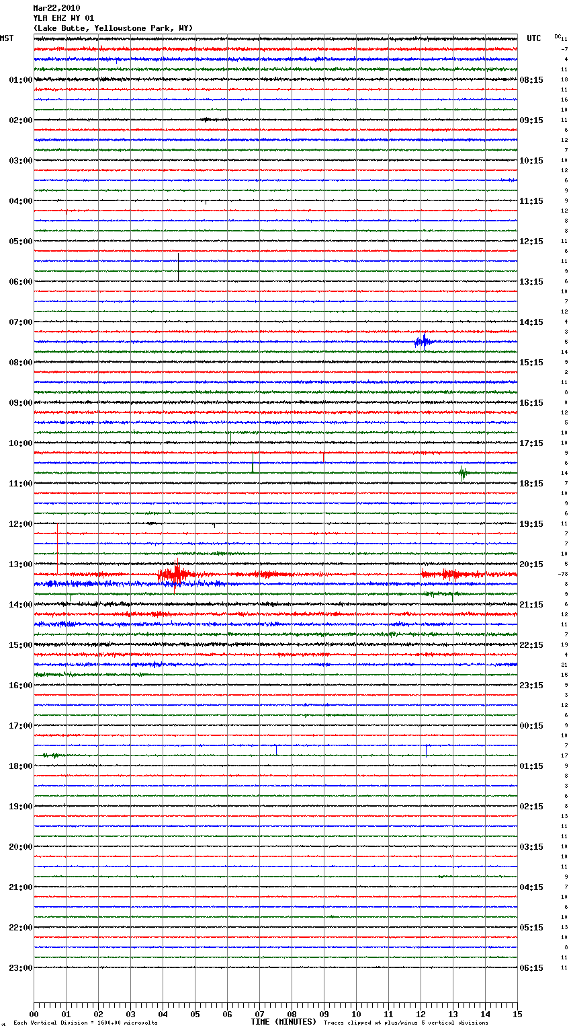Click the 03:15 UTC row label
This screenshot has width=571, height=1032.
[x=531, y=847]
